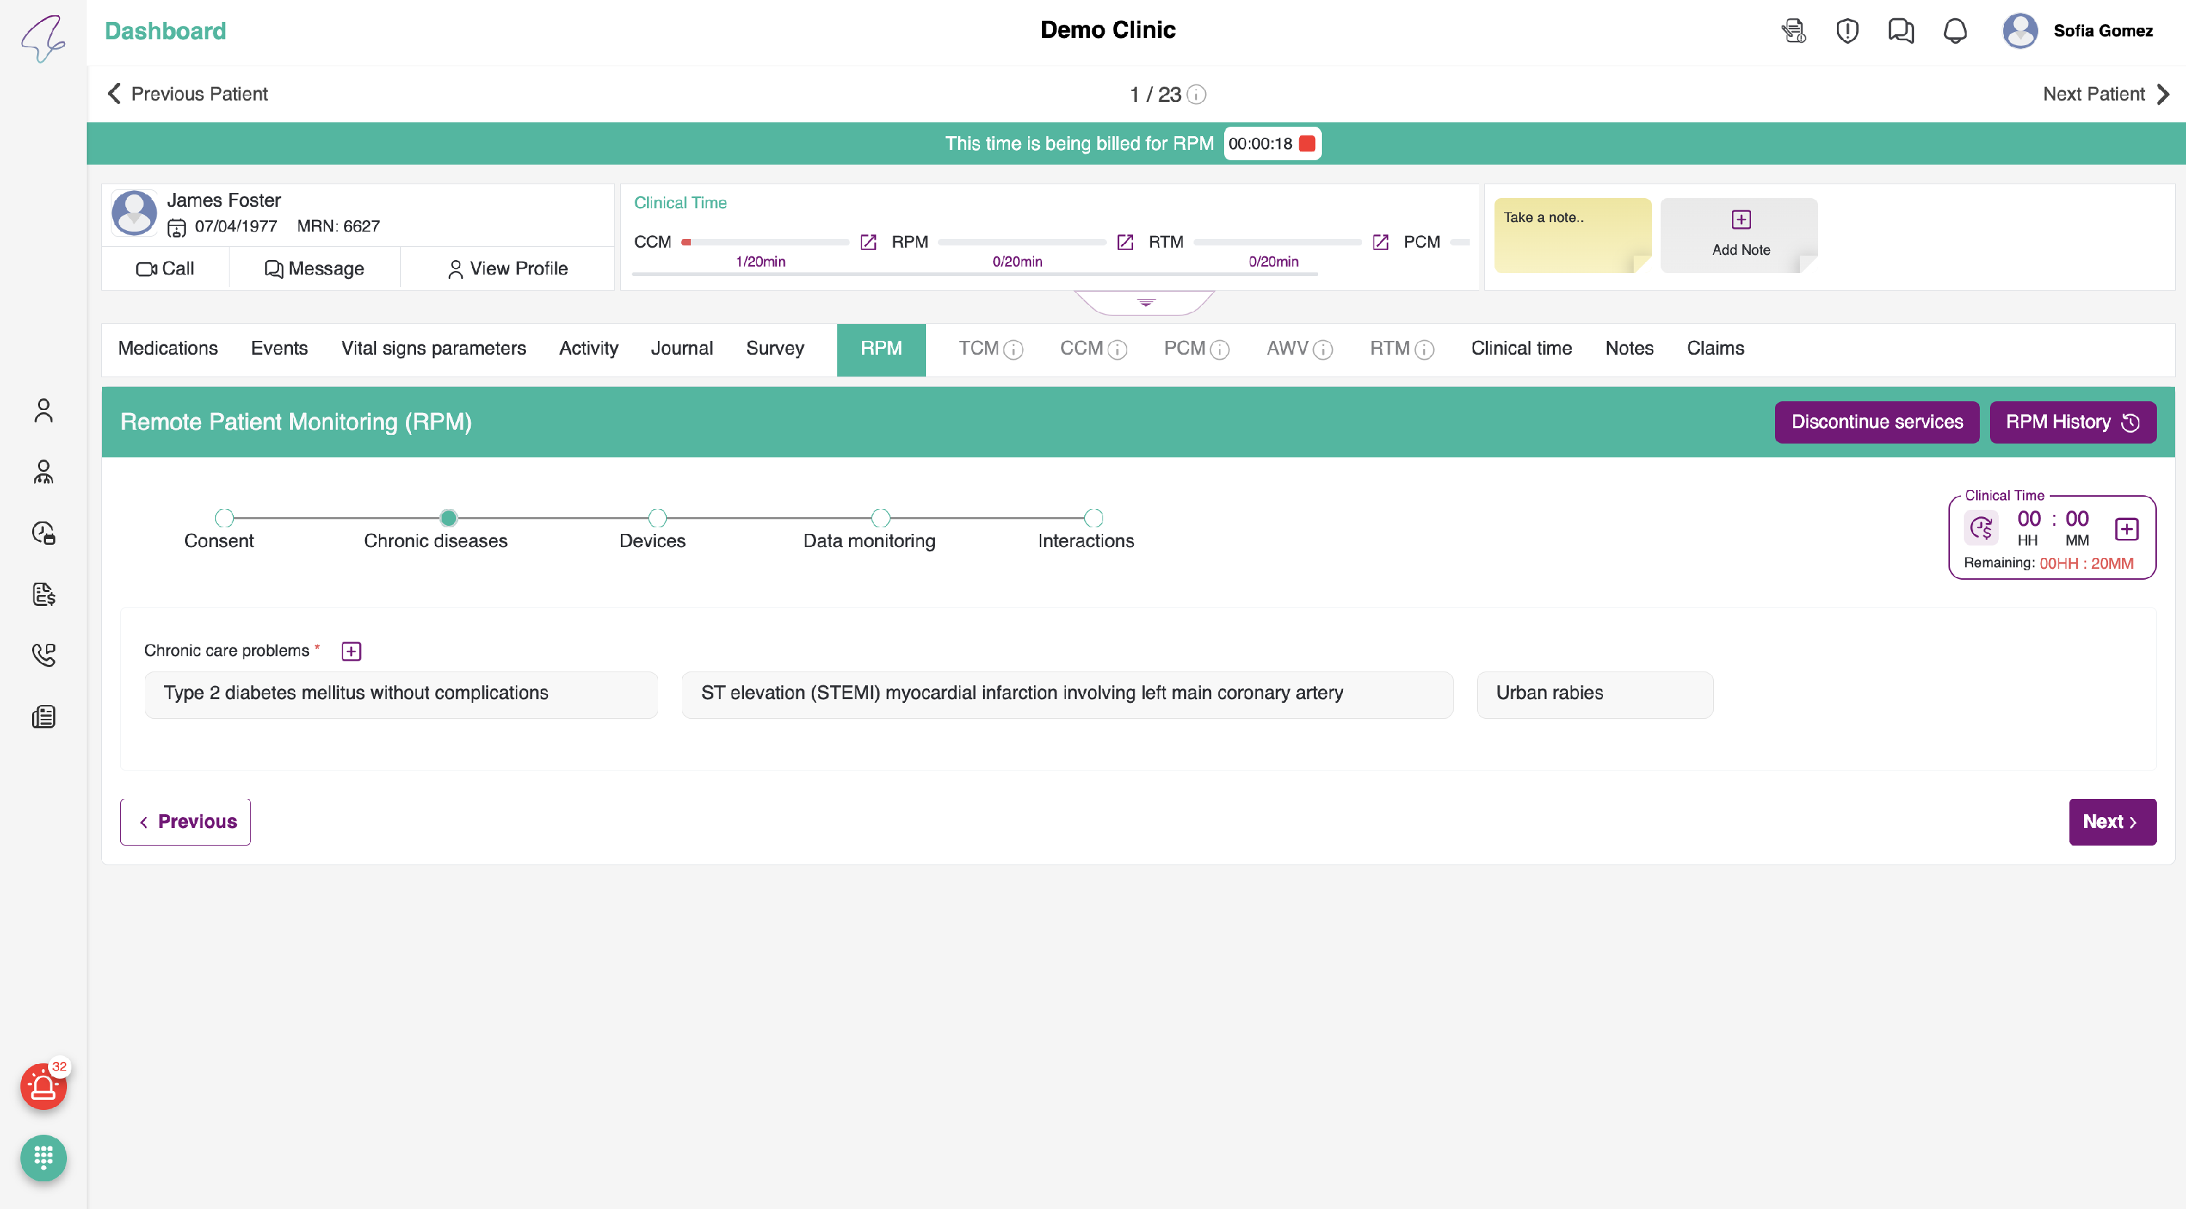
Task: Expand the clinical time panel handle
Action: tap(1145, 302)
